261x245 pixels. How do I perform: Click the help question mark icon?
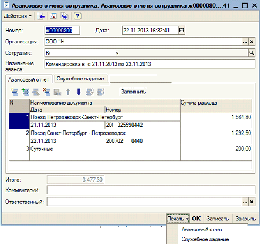77,16
